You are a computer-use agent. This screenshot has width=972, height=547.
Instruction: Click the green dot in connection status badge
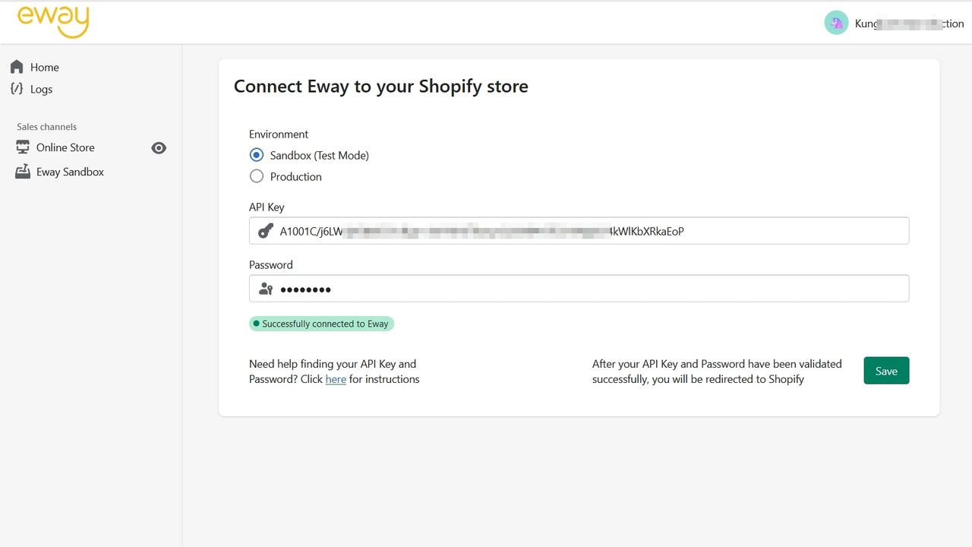[257, 324]
